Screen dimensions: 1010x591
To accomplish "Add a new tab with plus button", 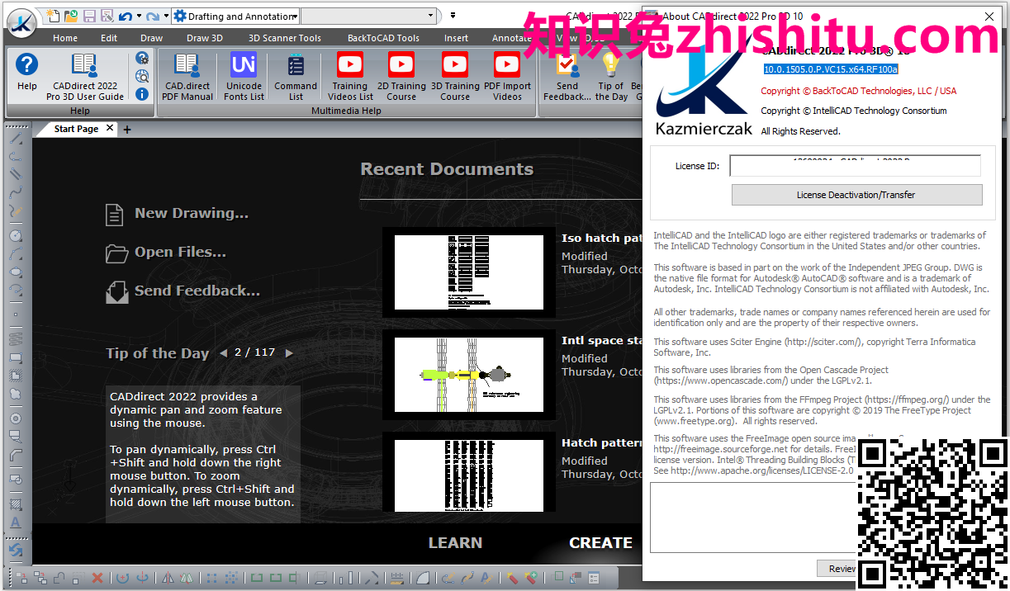I will tap(127, 129).
